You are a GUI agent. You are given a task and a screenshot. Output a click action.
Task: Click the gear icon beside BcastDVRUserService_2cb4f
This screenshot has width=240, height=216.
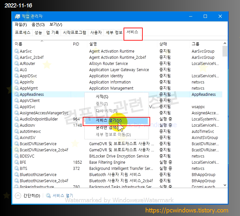point(17,150)
